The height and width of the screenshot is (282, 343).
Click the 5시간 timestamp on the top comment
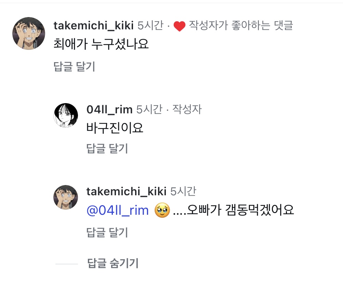tap(150, 26)
